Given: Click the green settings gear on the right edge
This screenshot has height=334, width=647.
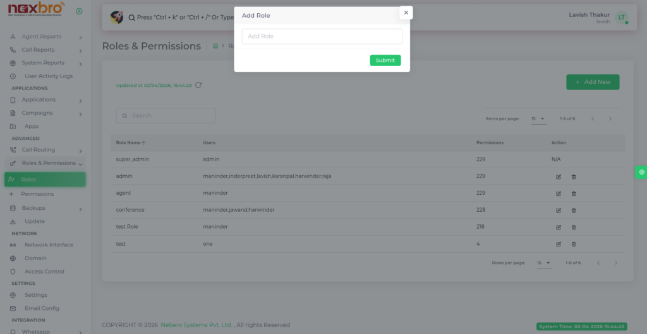Looking at the screenshot, I should click(x=641, y=172).
